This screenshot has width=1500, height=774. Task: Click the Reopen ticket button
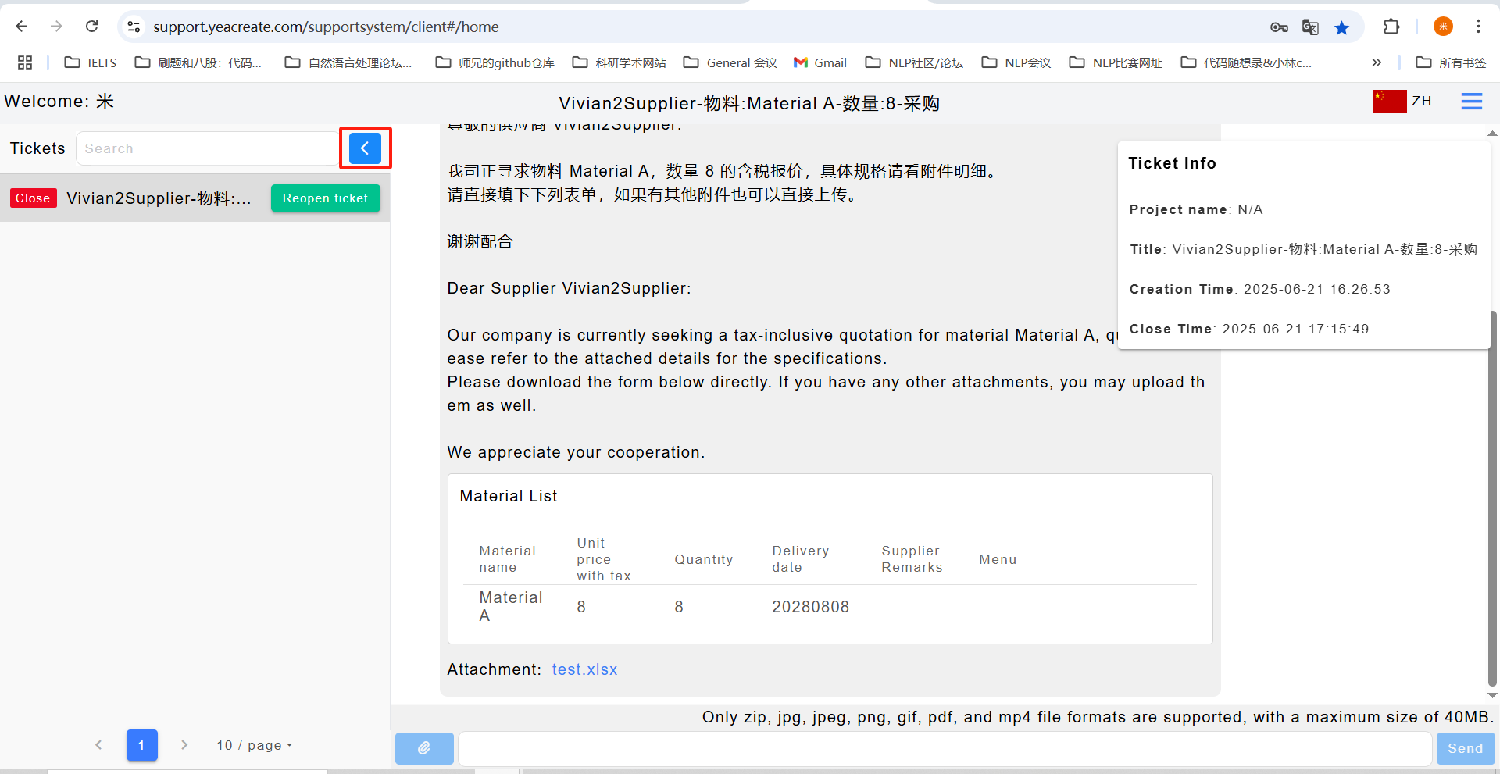pos(325,198)
